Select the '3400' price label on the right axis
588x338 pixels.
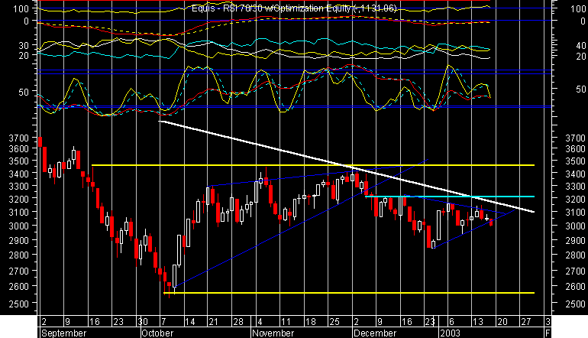tap(575, 174)
